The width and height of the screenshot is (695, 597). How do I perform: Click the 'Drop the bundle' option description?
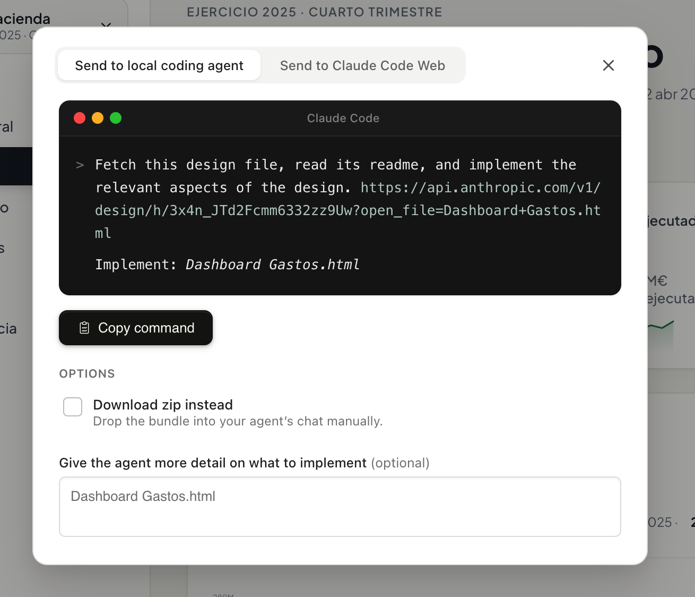(x=238, y=421)
